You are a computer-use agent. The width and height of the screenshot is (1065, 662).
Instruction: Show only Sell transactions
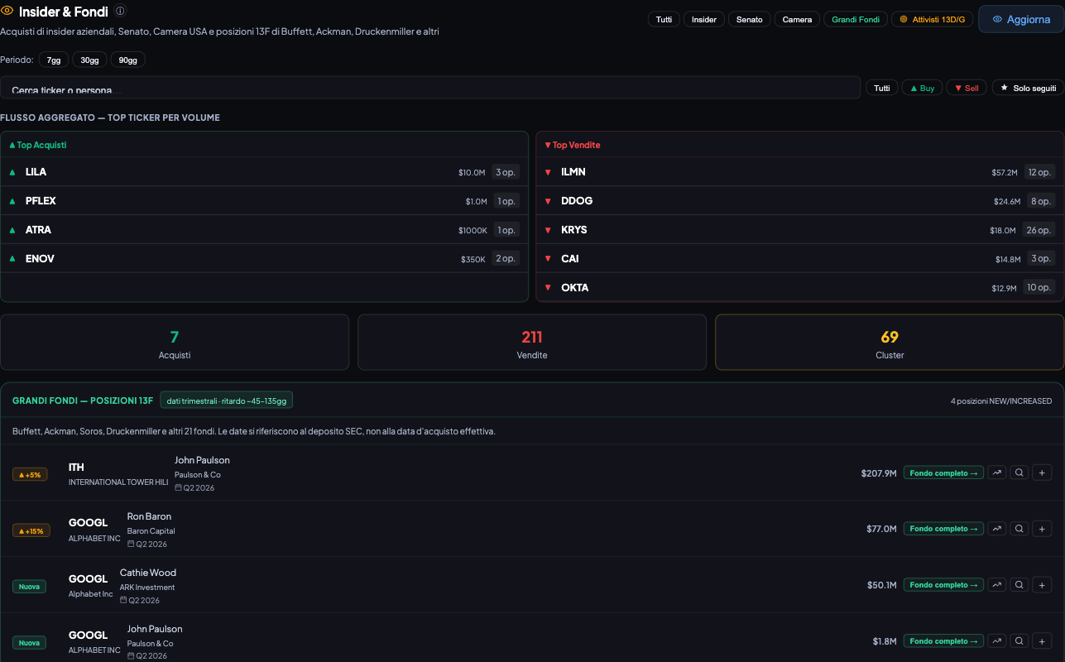(x=967, y=88)
